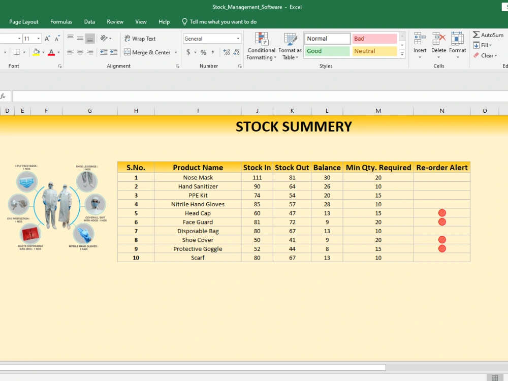Open Number dialog launcher
This screenshot has width=508, height=381.
point(240,66)
